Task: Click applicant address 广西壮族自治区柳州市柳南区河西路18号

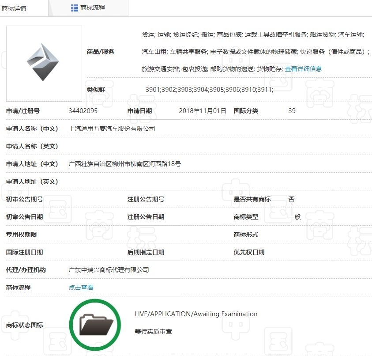Action: point(124,163)
